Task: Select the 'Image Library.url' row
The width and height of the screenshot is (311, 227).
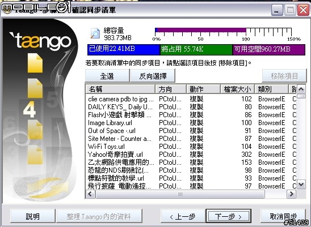Action: 191,123
